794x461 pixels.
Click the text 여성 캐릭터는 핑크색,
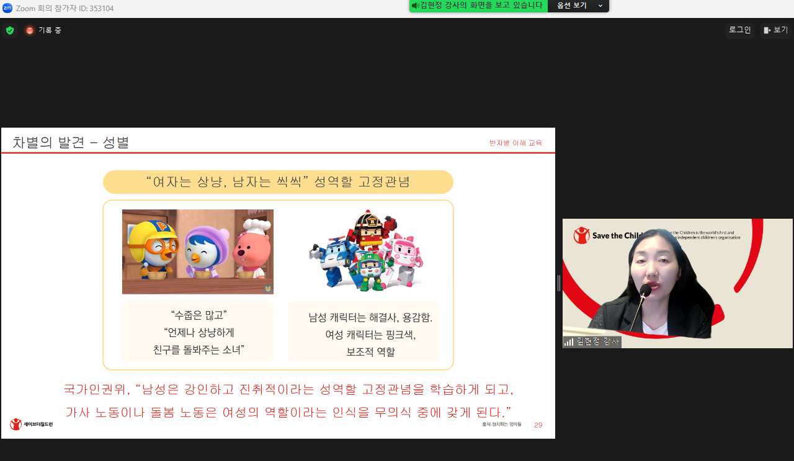(x=370, y=335)
